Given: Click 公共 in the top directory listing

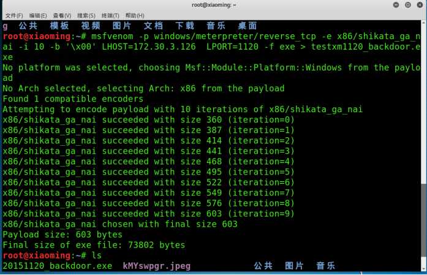Looking at the screenshot, I should point(28,26).
